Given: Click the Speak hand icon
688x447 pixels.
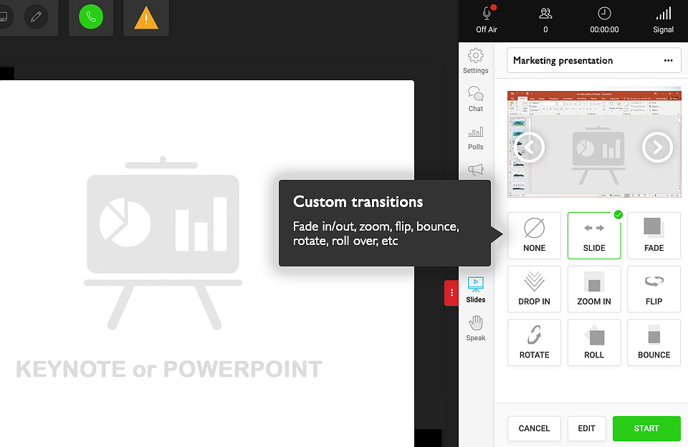Looking at the screenshot, I should click(x=476, y=328).
